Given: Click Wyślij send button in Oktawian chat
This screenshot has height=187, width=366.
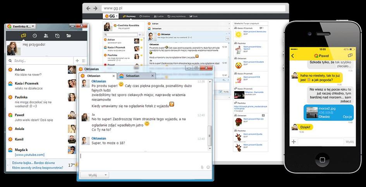Looking at the screenshot, I should [x=93, y=175].
